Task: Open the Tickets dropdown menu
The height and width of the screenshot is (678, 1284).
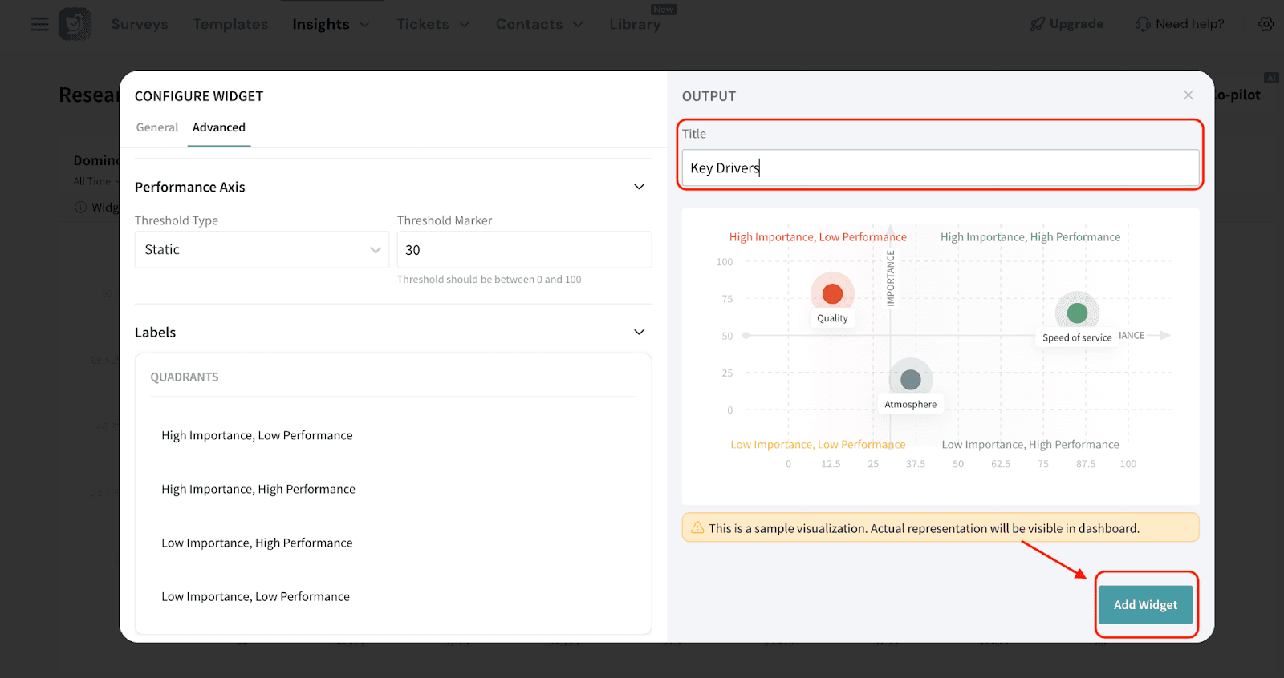Action: click(x=433, y=24)
